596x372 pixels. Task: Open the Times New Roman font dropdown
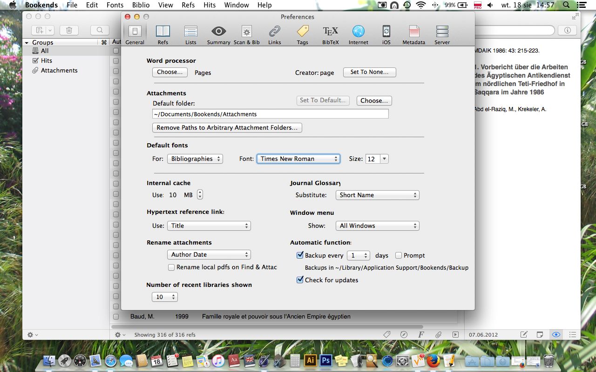tap(298, 159)
